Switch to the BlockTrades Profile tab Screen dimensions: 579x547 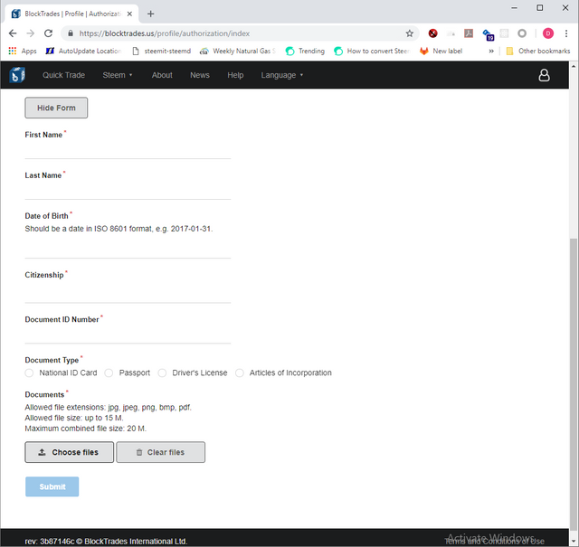[71, 14]
